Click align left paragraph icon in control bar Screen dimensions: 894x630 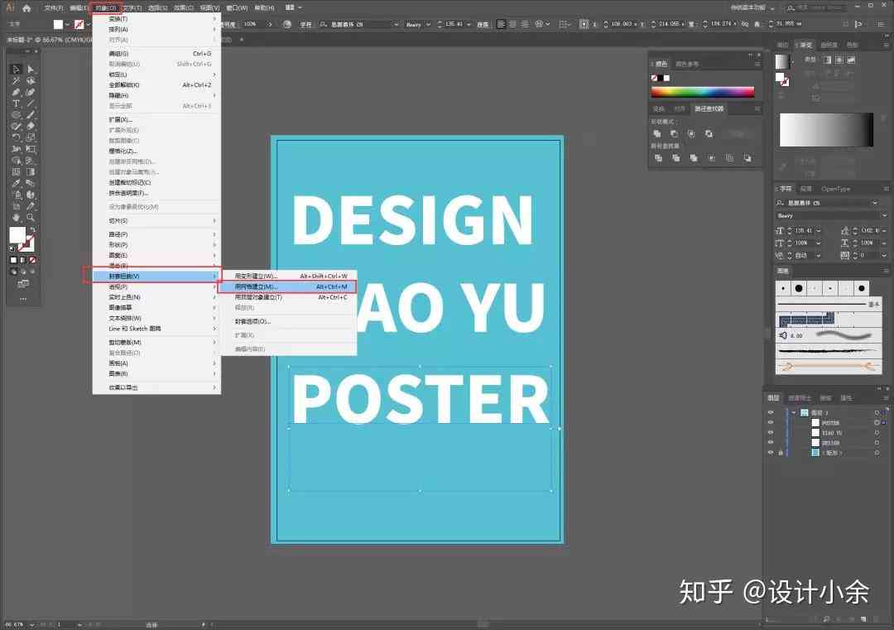pos(501,24)
